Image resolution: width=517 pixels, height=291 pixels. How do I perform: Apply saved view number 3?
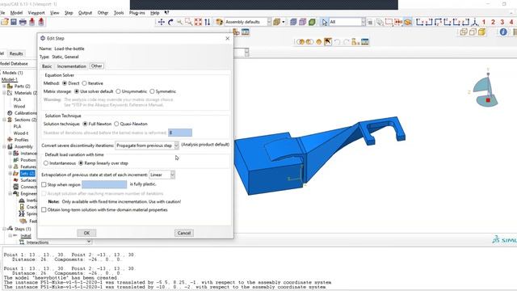click(502, 22)
